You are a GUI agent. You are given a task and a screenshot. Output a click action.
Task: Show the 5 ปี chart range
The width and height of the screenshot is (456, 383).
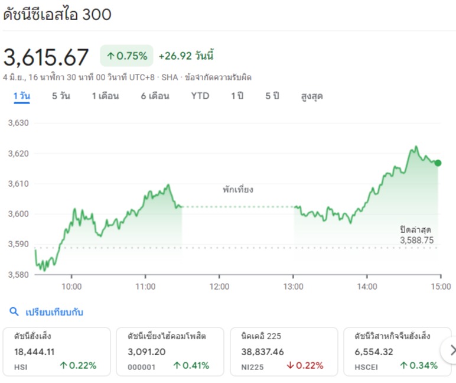click(x=272, y=96)
